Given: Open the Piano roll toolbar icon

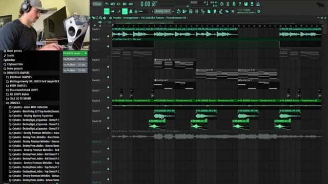Looking at the screenshot, I should click(184, 11).
